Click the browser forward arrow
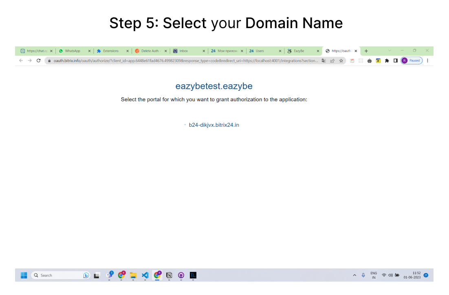Viewport: 449px width, 295px height. (x=30, y=61)
